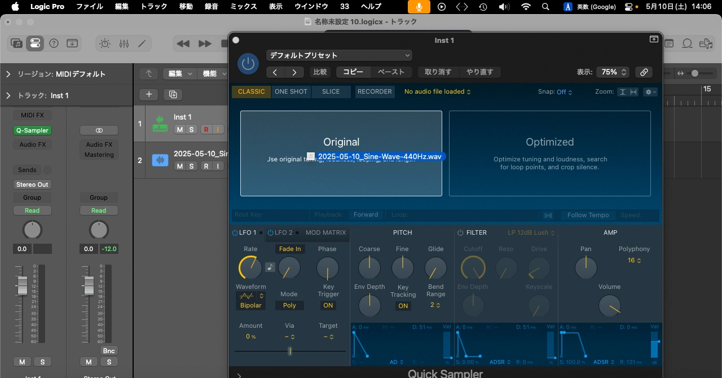Screen dimensions: 722x378
Task: Change the Polyphony 16 value stepper
Action: 635,260
